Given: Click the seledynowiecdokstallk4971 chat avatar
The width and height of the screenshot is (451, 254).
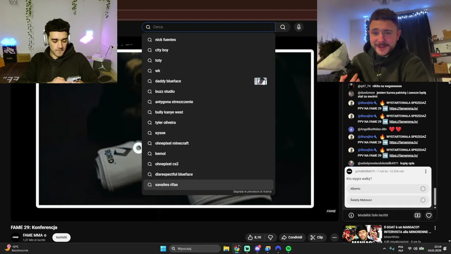Looking at the screenshot, I should coord(351,163).
